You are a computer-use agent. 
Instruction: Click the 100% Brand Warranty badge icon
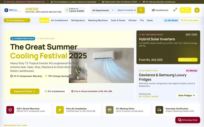click(x=10, y=110)
